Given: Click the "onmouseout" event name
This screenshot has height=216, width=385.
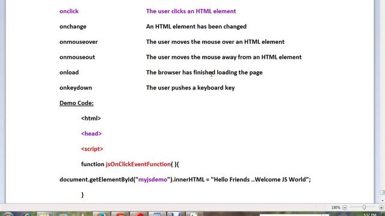Looking at the screenshot, I should [77, 57].
